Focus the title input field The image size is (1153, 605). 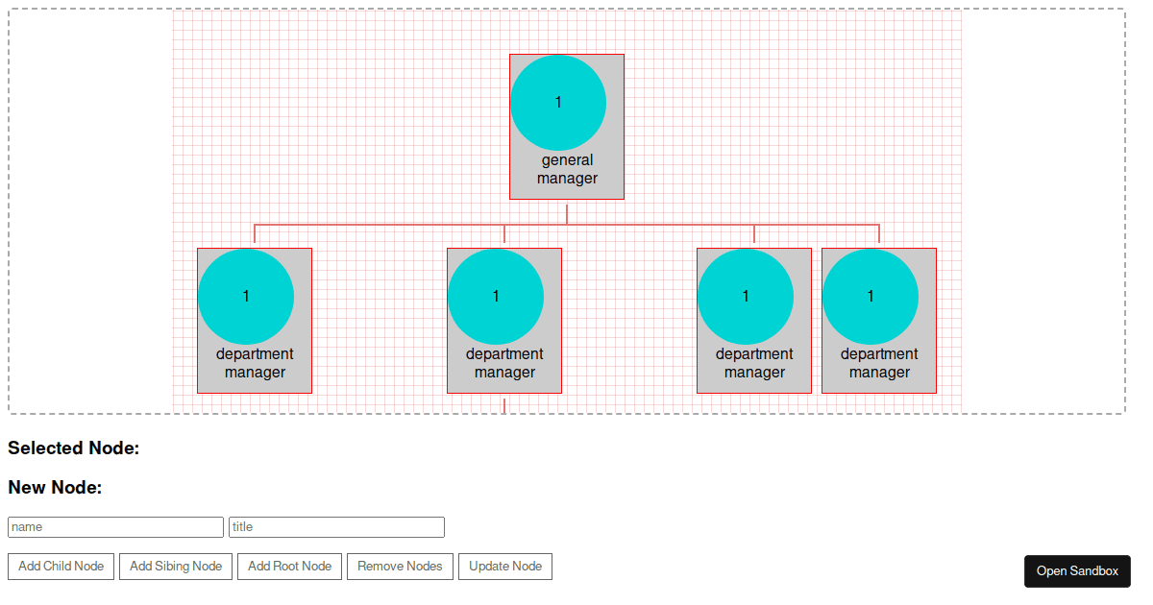click(336, 527)
